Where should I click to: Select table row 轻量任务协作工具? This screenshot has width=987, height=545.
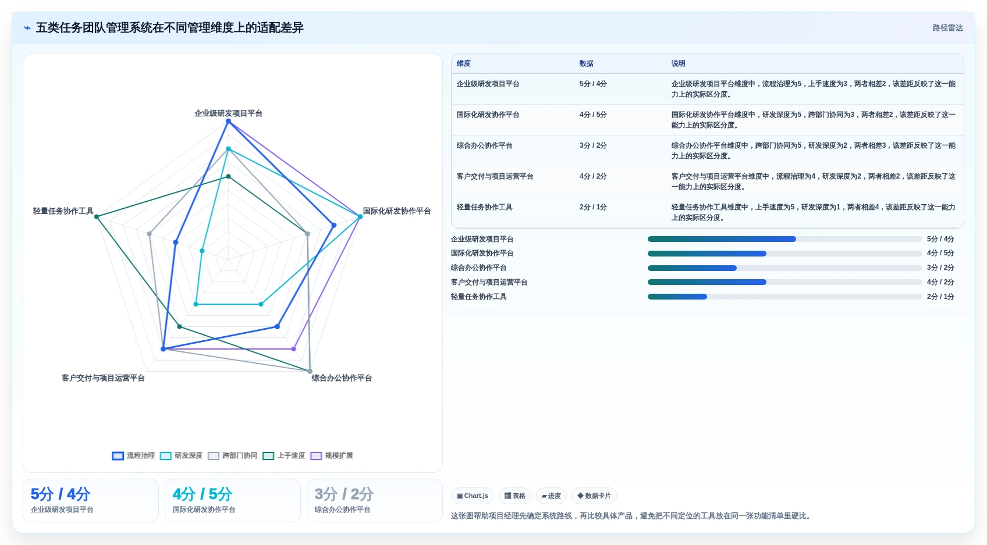coord(707,212)
